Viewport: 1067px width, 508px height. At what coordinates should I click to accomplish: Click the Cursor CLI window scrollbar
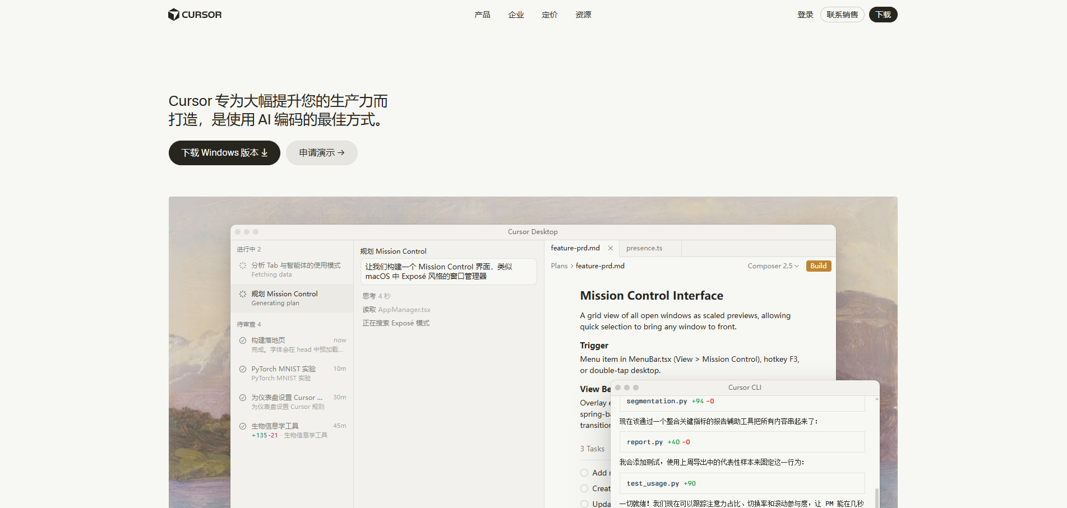[876, 497]
